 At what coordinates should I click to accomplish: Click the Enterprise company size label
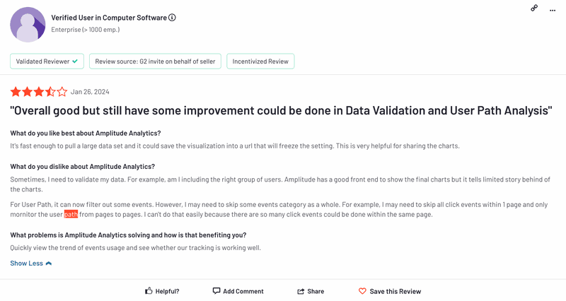(85, 30)
